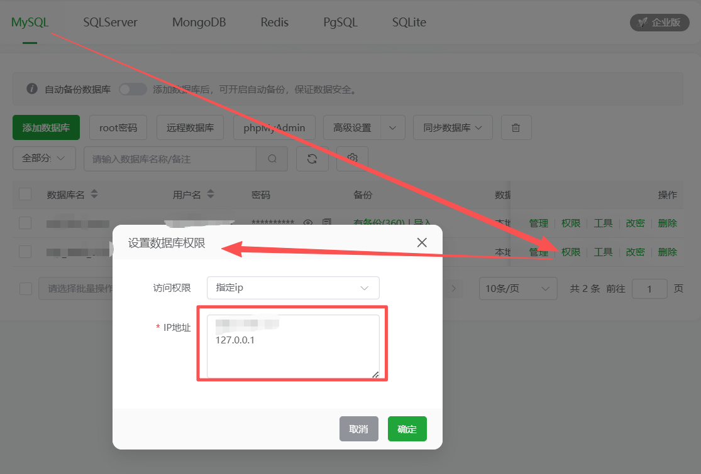This screenshot has width=701, height=474.
Task: Check the second database row checkbox
Action: [25, 251]
